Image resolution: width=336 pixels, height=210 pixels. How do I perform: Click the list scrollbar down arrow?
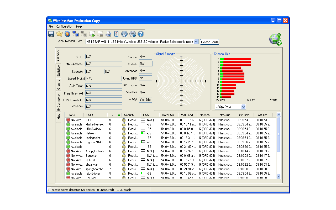(279, 176)
